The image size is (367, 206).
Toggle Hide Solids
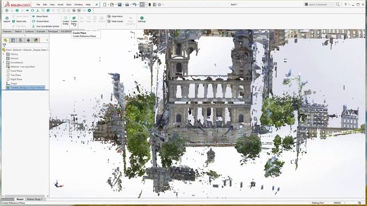pyautogui.click(x=115, y=21)
